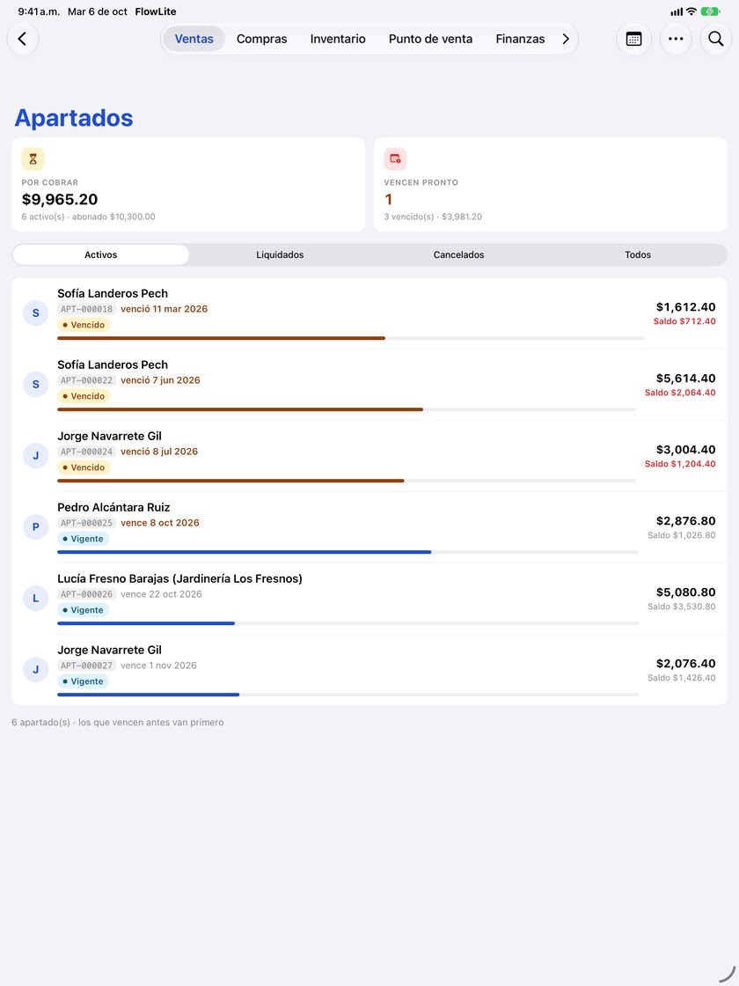
Task: Click the total amount $3,004.40
Action: [685, 450]
